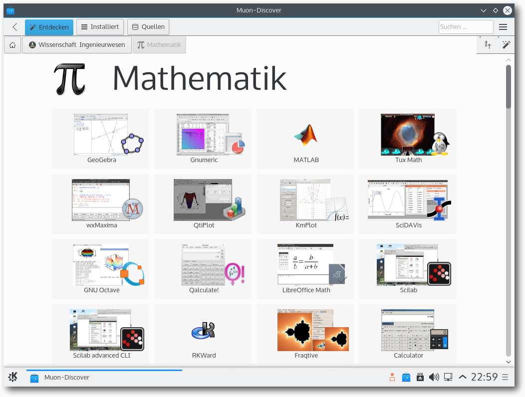Click the RKWard logo icon
This screenshot has width=525, height=397.
coord(204,331)
